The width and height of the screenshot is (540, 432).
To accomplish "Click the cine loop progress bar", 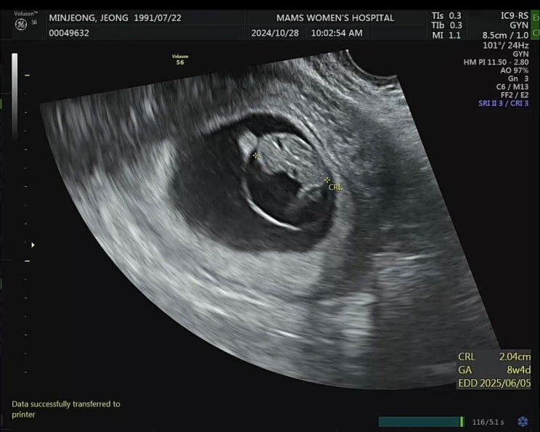I will coord(422,422).
